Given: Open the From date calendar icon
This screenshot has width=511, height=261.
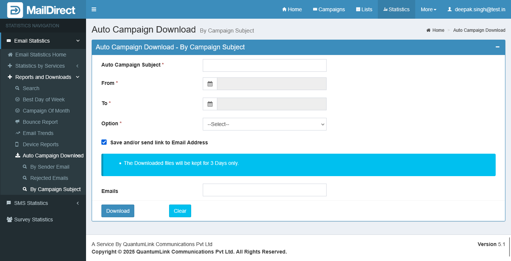Looking at the screenshot, I should (210, 84).
